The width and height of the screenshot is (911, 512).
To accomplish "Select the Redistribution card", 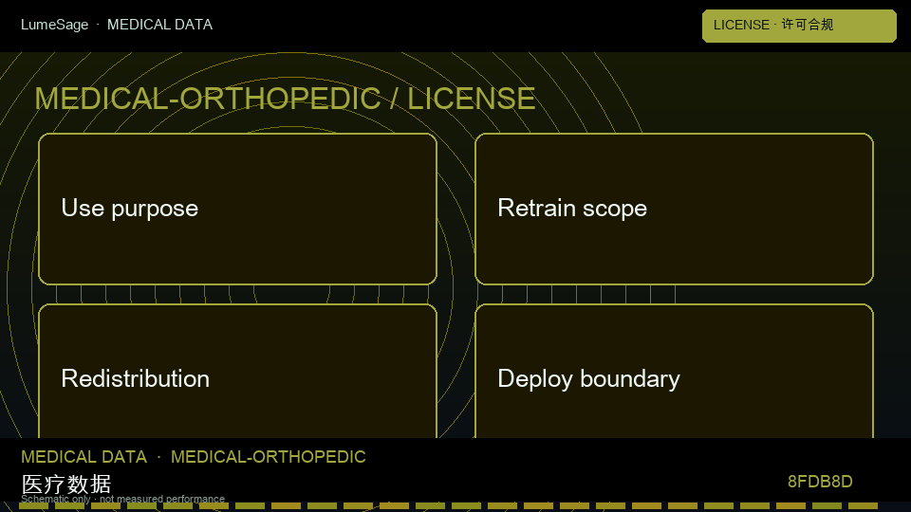I will click(237, 371).
